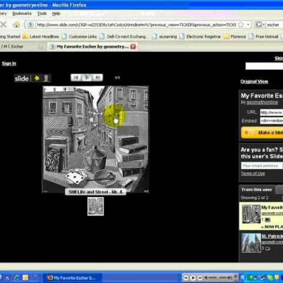
Task: Click media player toolbar previous button
Action: coord(186,278)
